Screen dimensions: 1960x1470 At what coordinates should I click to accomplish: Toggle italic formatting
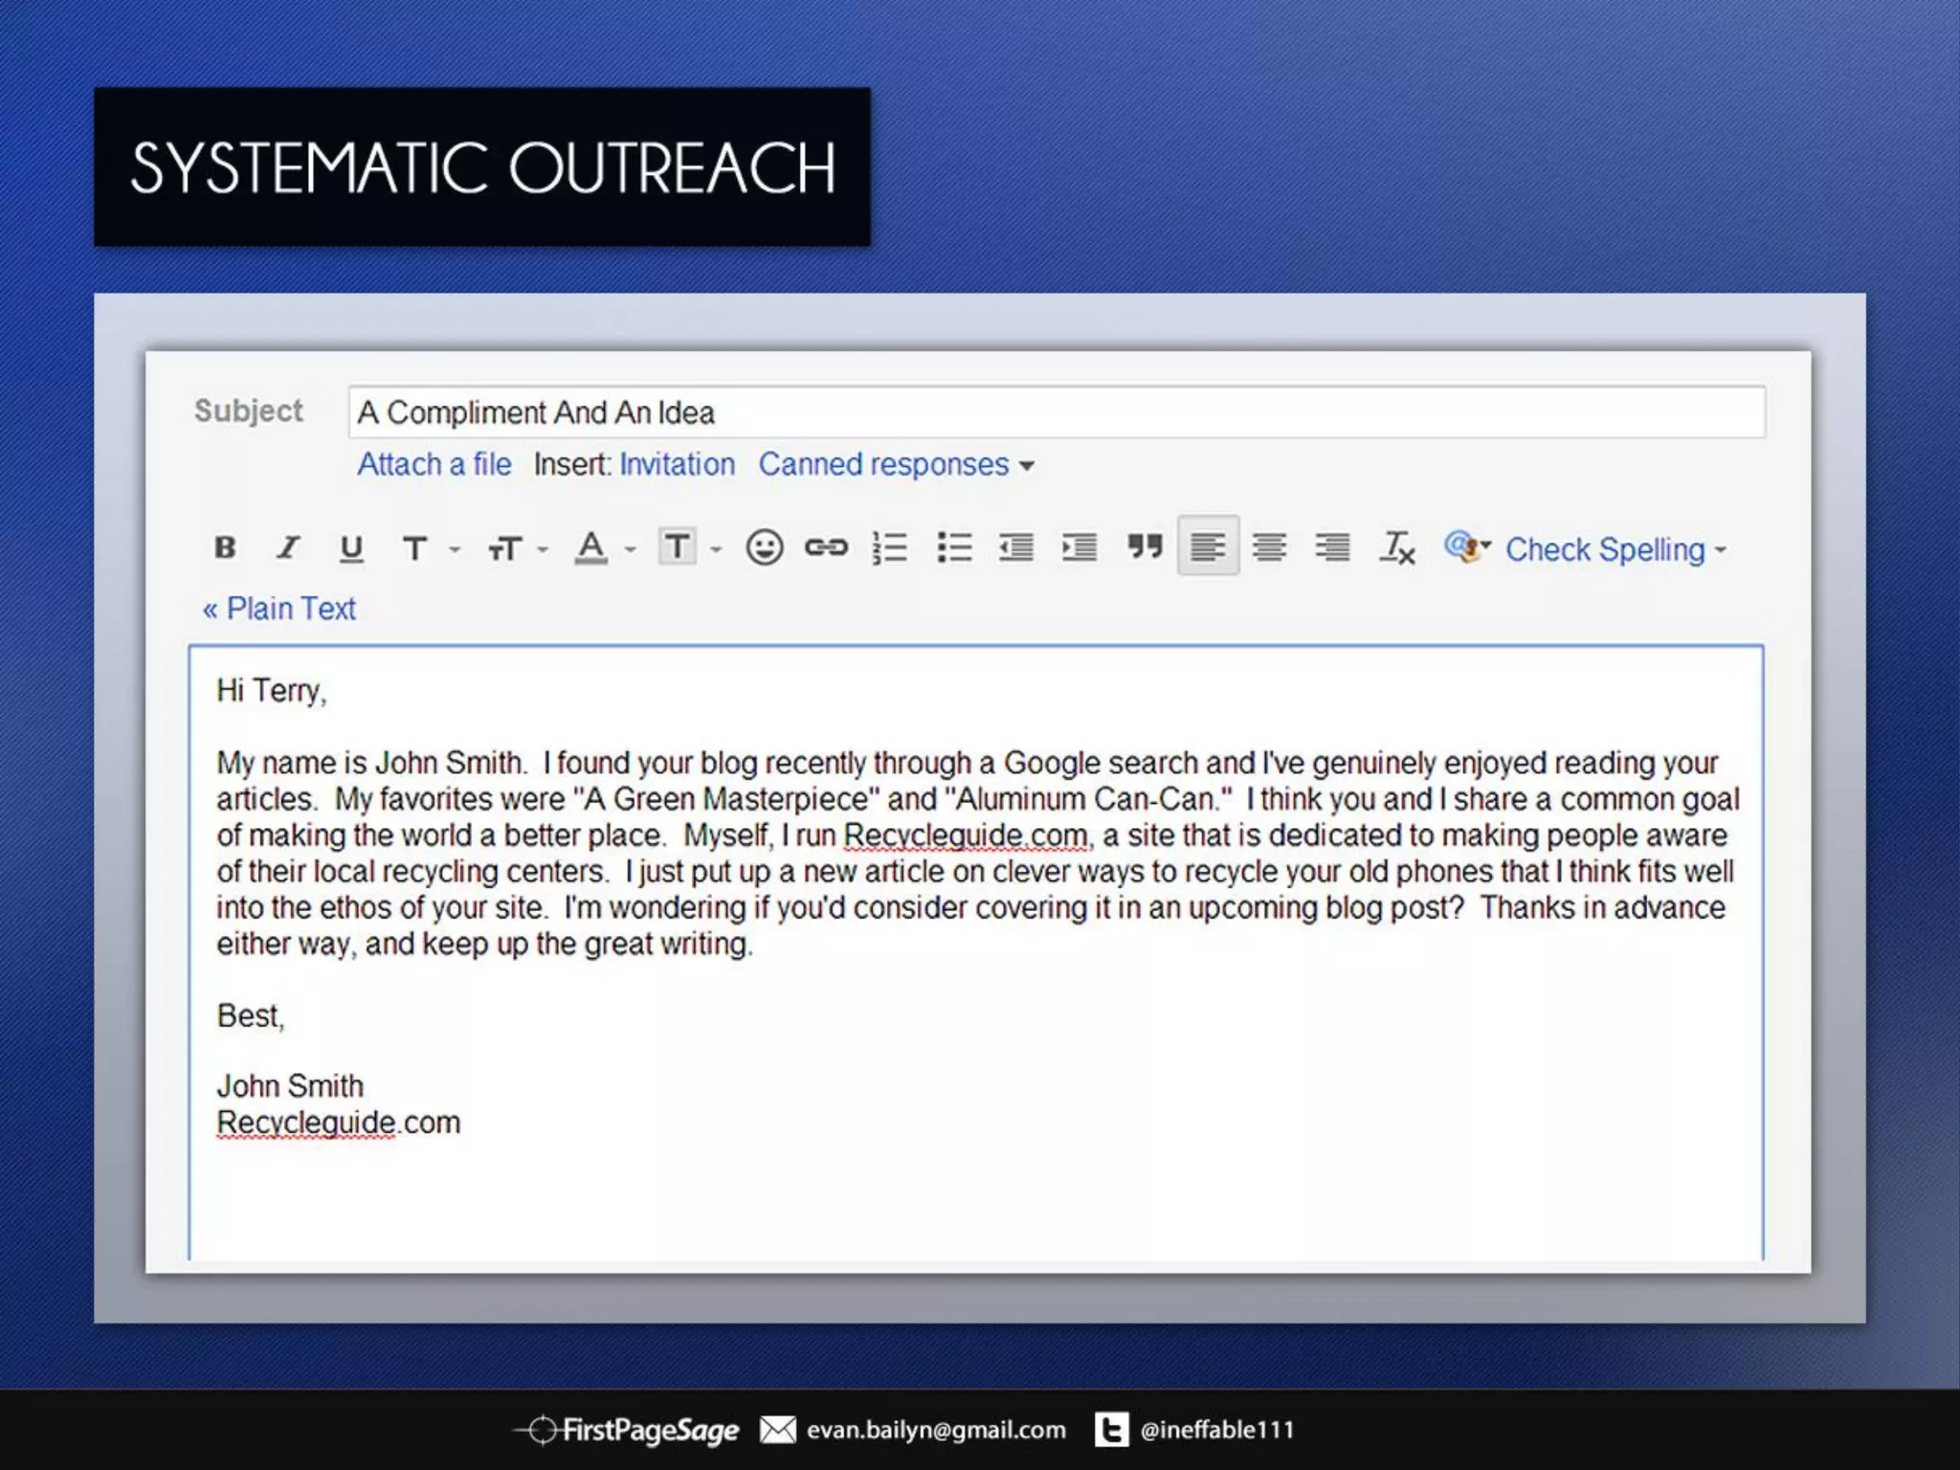click(x=288, y=547)
